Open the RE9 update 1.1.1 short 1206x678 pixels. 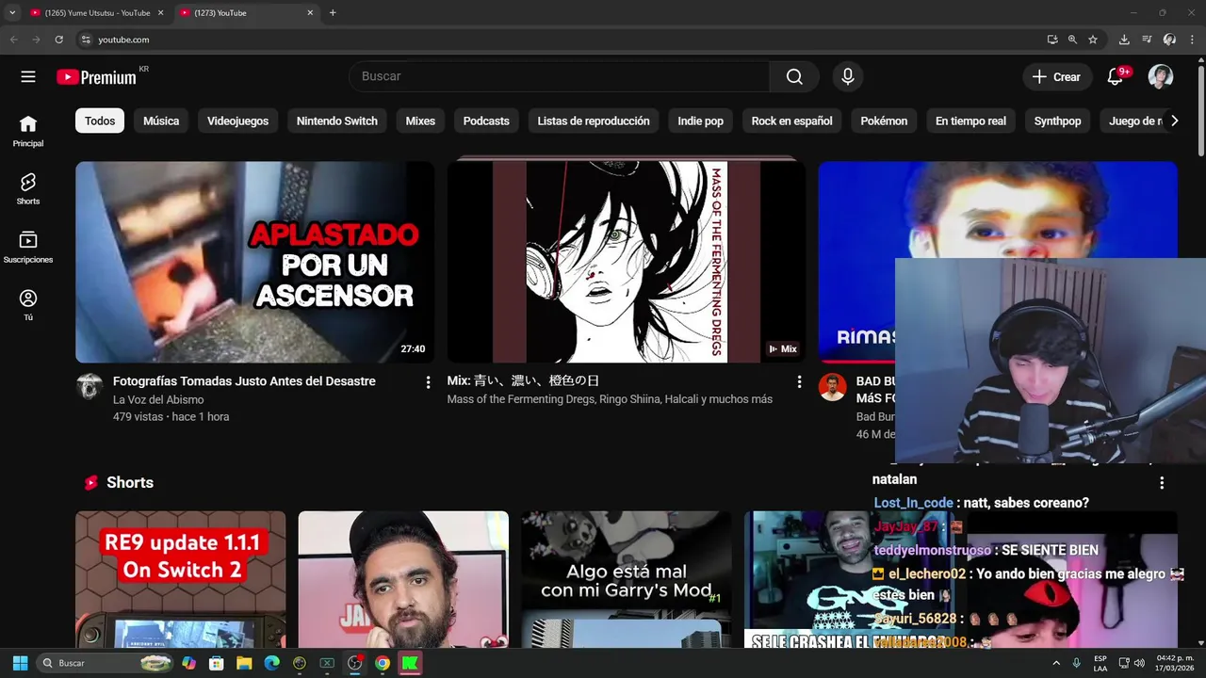click(x=181, y=579)
